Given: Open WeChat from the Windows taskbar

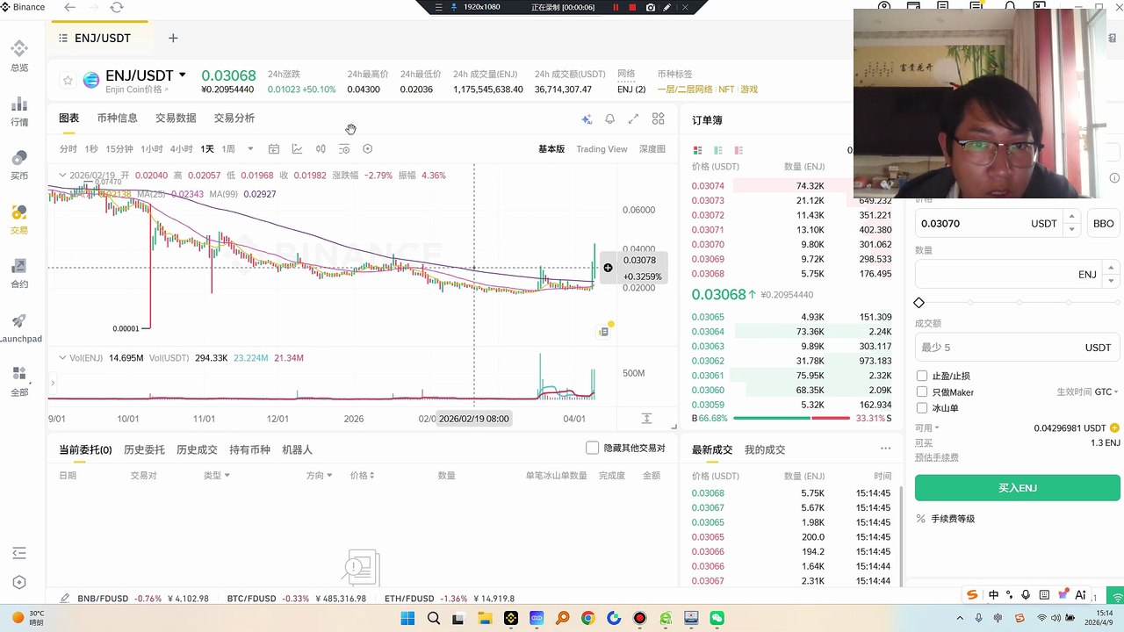Looking at the screenshot, I should pyautogui.click(x=717, y=618).
